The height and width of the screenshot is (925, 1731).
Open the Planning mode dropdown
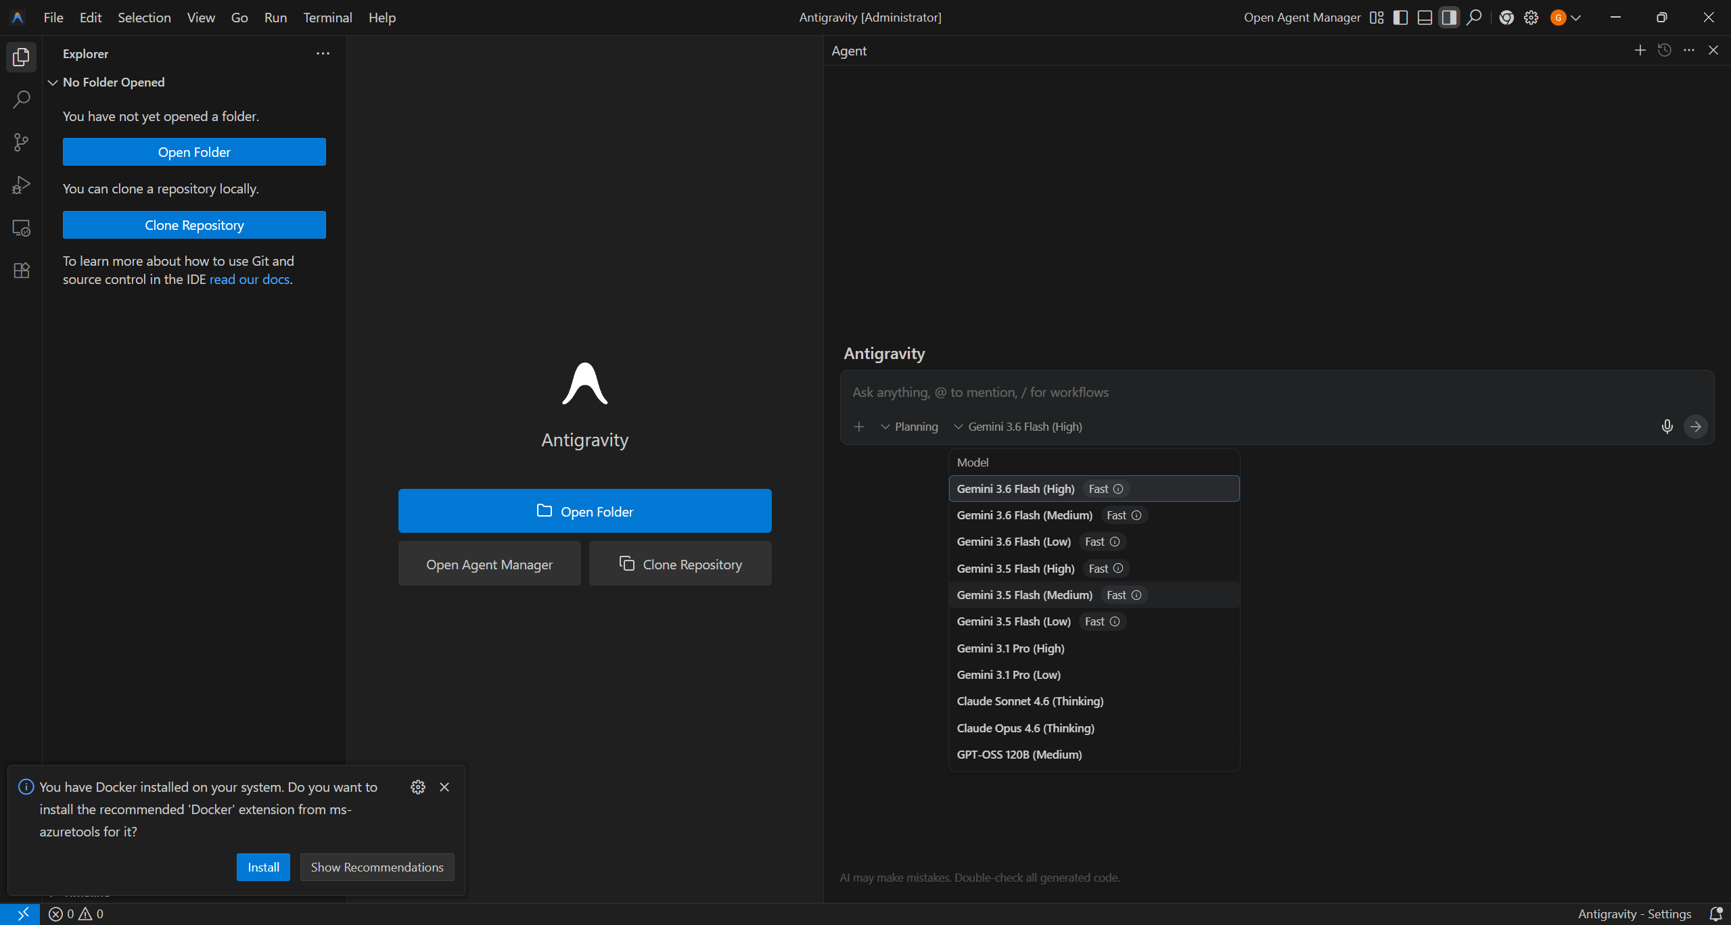pyautogui.click(x=909, y=427)
